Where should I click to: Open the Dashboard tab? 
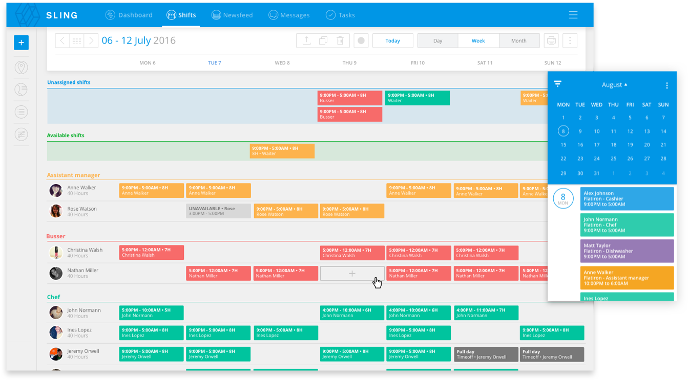pos(129,15)
